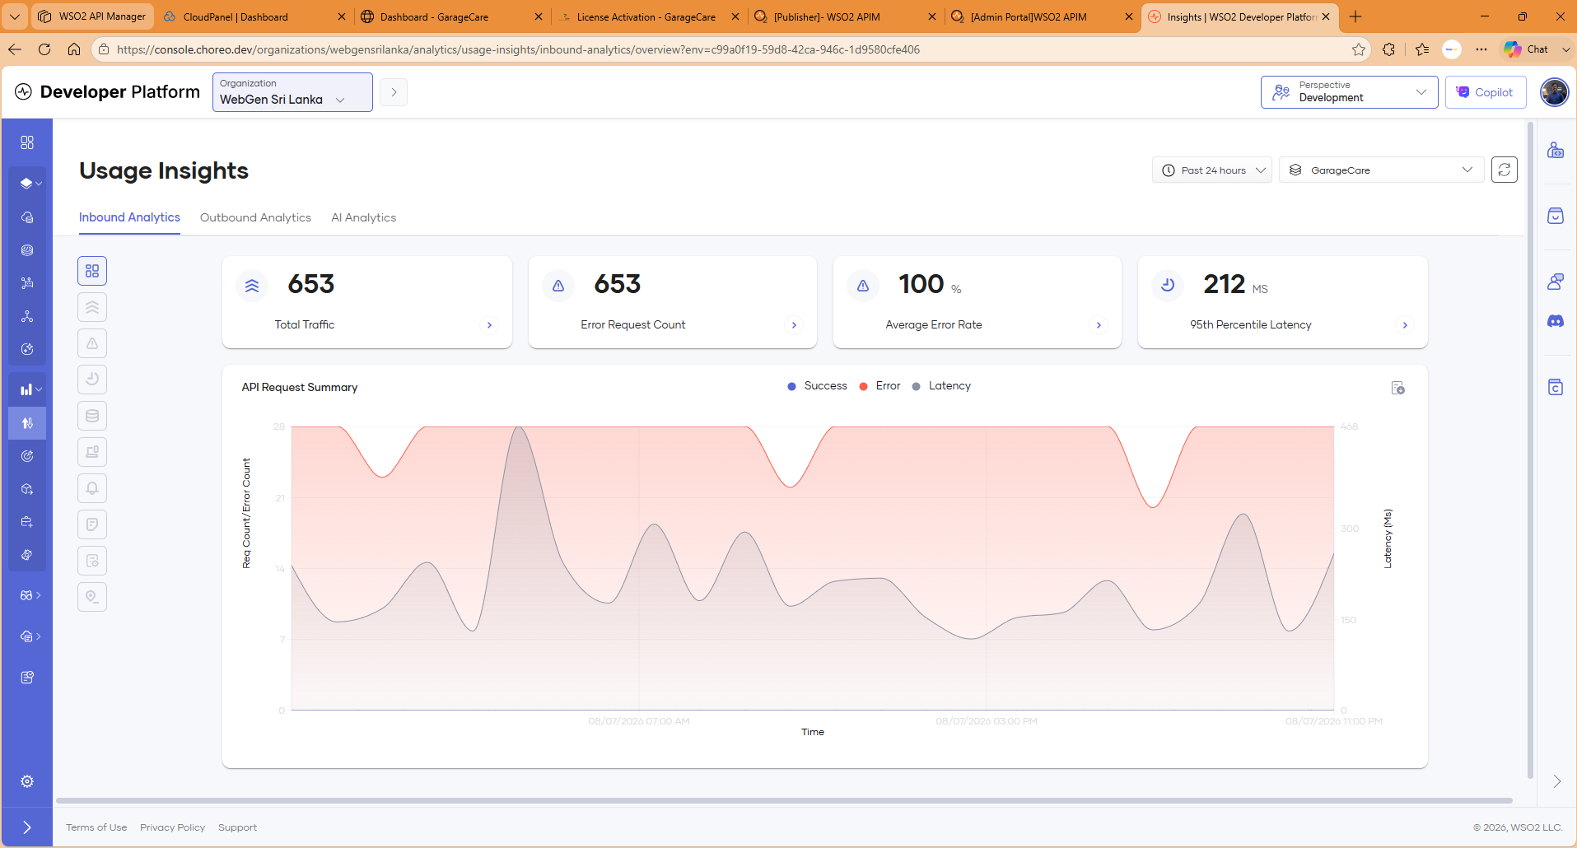Switch to Inbound Analytics tab
The width and height of the screenshot is (1577, 848).
[129, 217]
